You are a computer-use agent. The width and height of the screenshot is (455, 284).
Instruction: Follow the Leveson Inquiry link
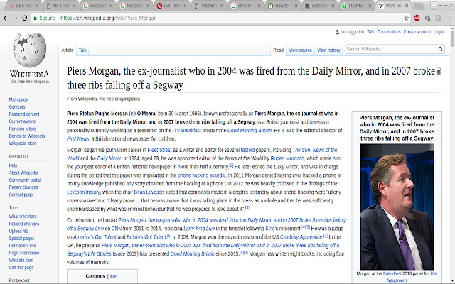pos(83,192)
